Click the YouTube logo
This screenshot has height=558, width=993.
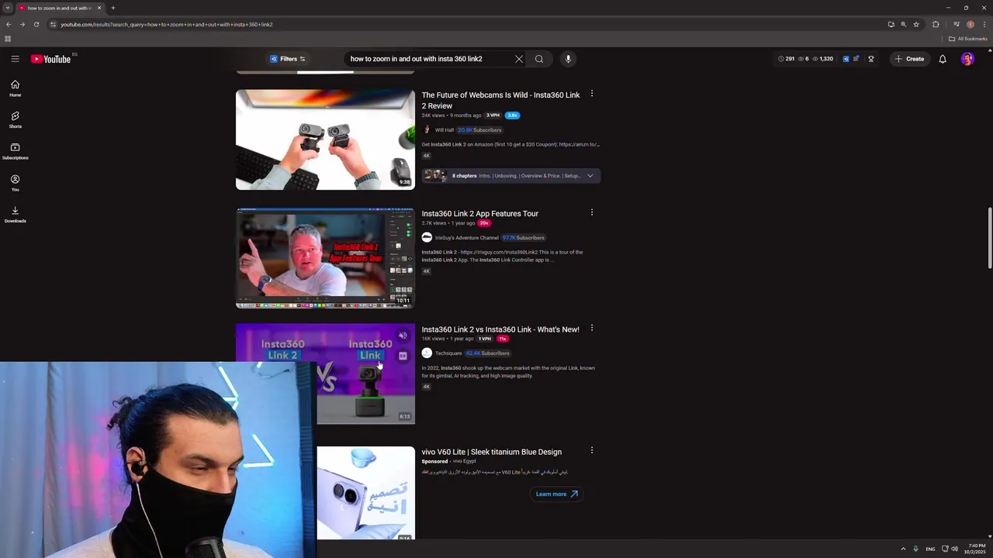[51, 59]
